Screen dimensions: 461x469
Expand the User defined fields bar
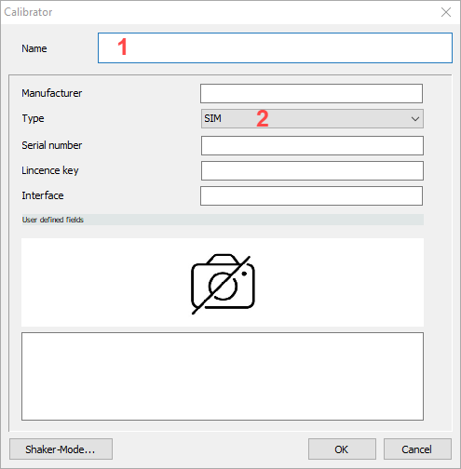coord(223,220)
